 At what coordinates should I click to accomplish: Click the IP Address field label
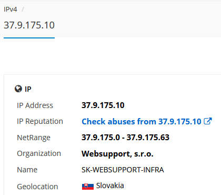[x=35, y=105]
